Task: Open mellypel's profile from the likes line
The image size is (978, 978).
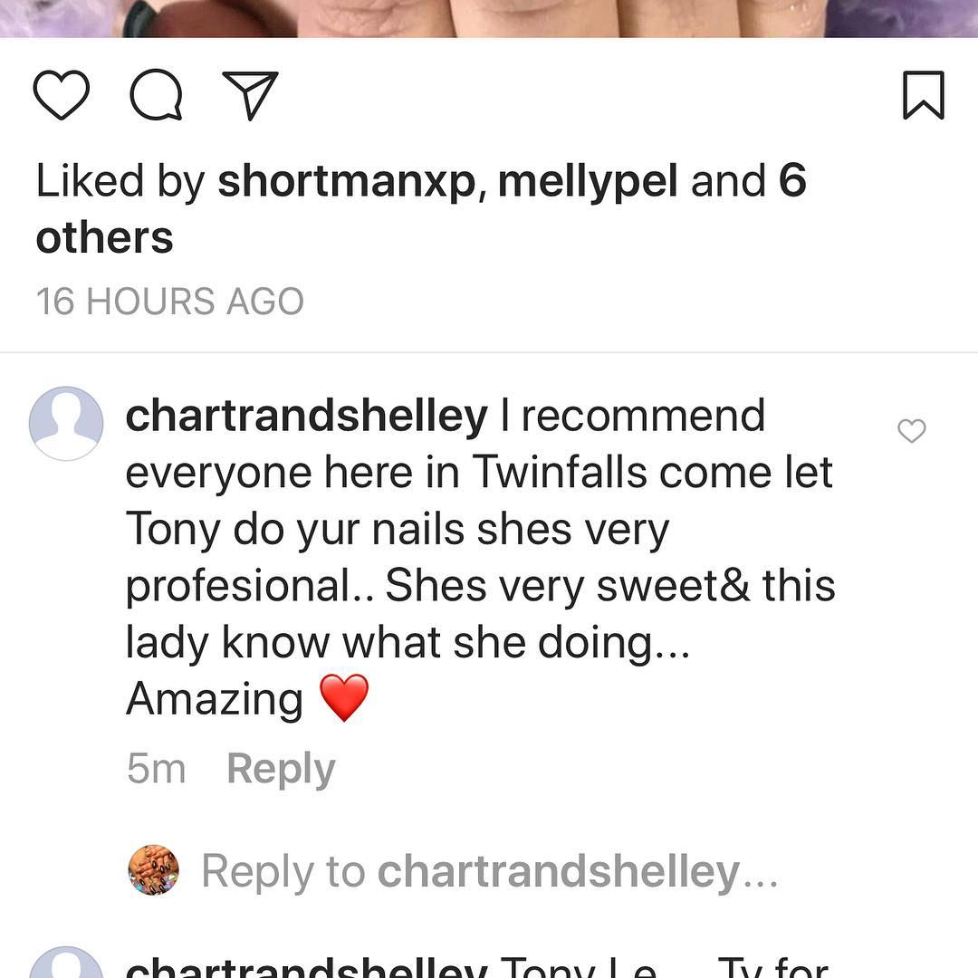Action: click(588, 180)
